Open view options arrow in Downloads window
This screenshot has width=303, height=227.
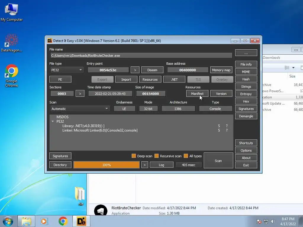click(x=293, y=68)
